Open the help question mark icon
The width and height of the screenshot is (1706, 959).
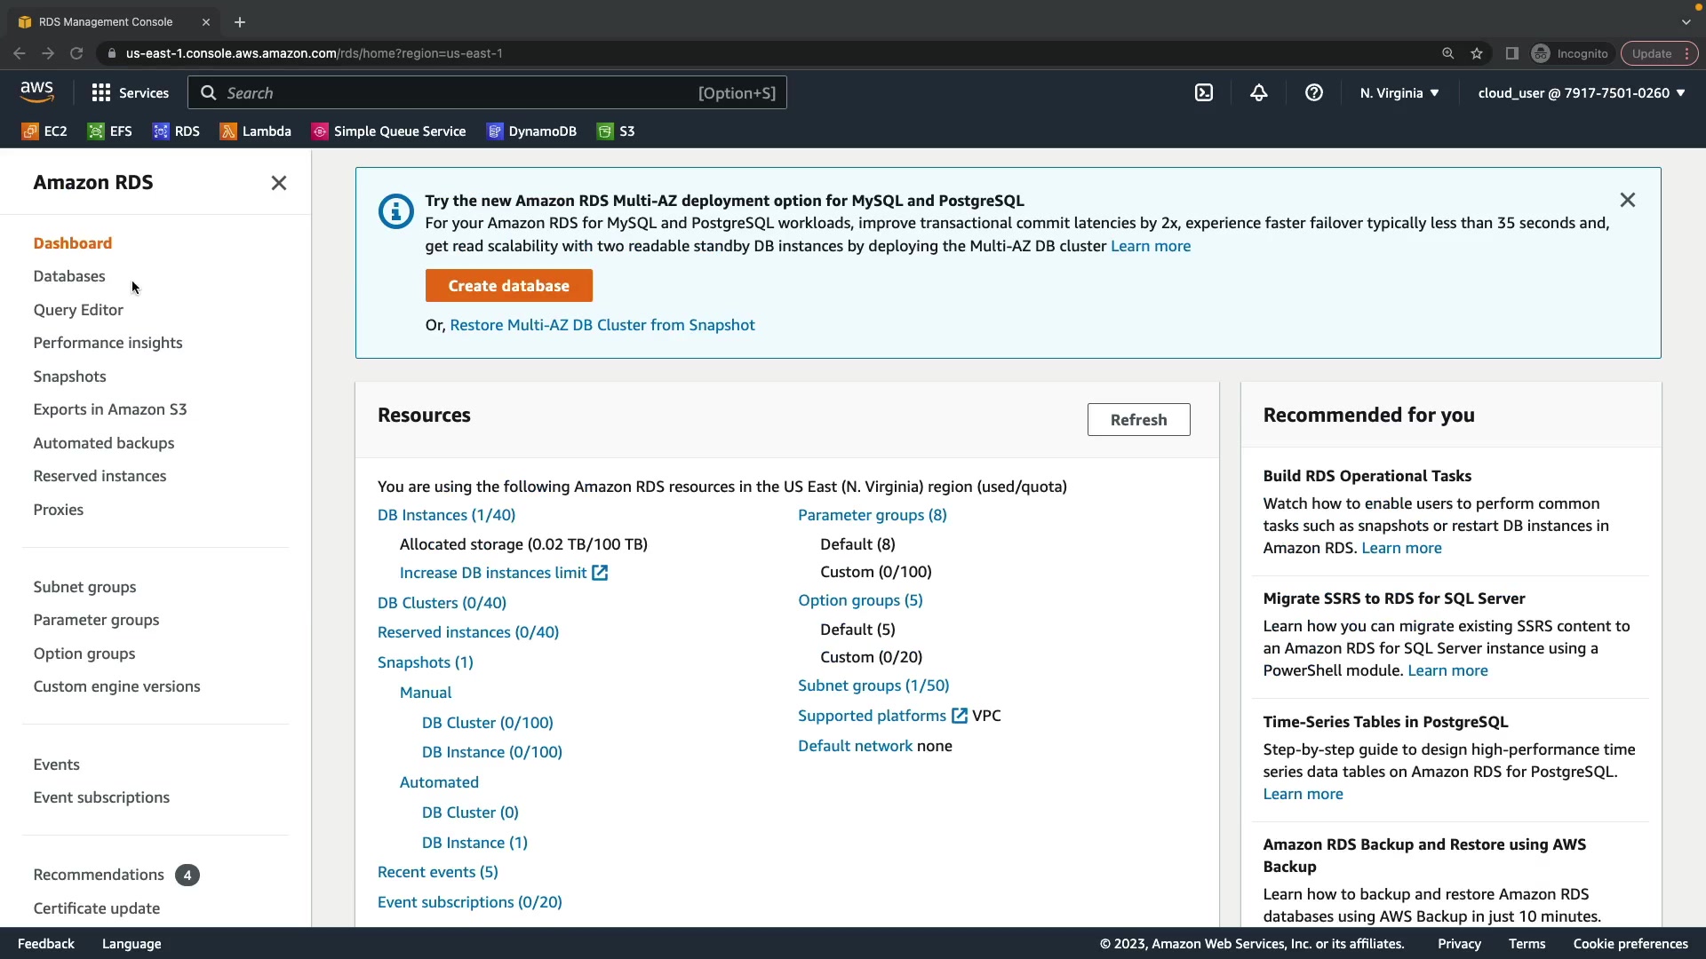point(1314,92)
